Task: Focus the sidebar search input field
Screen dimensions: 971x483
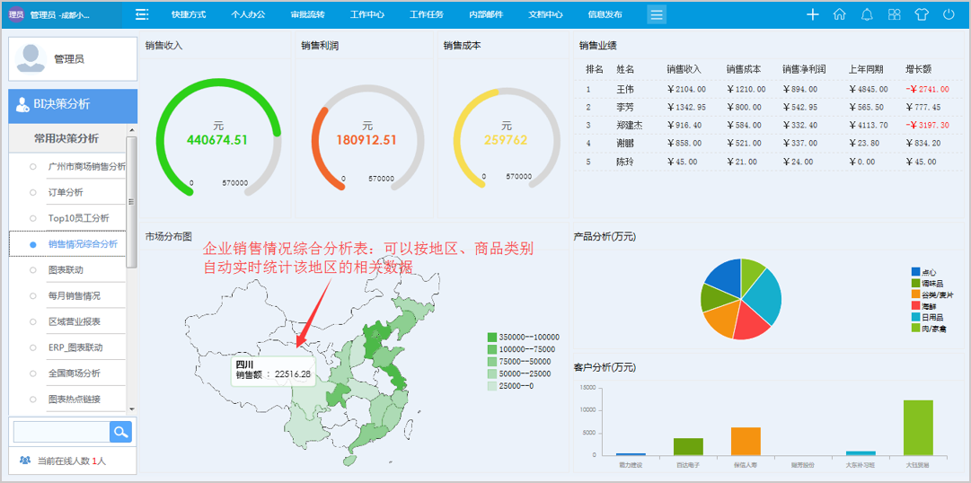Action: tap(61, 432)
